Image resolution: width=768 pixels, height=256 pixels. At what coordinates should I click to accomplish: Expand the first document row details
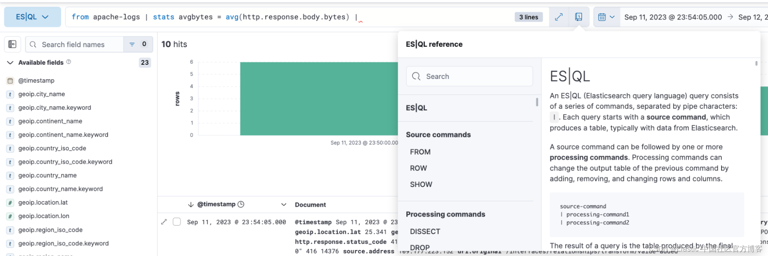coord(164,222)
